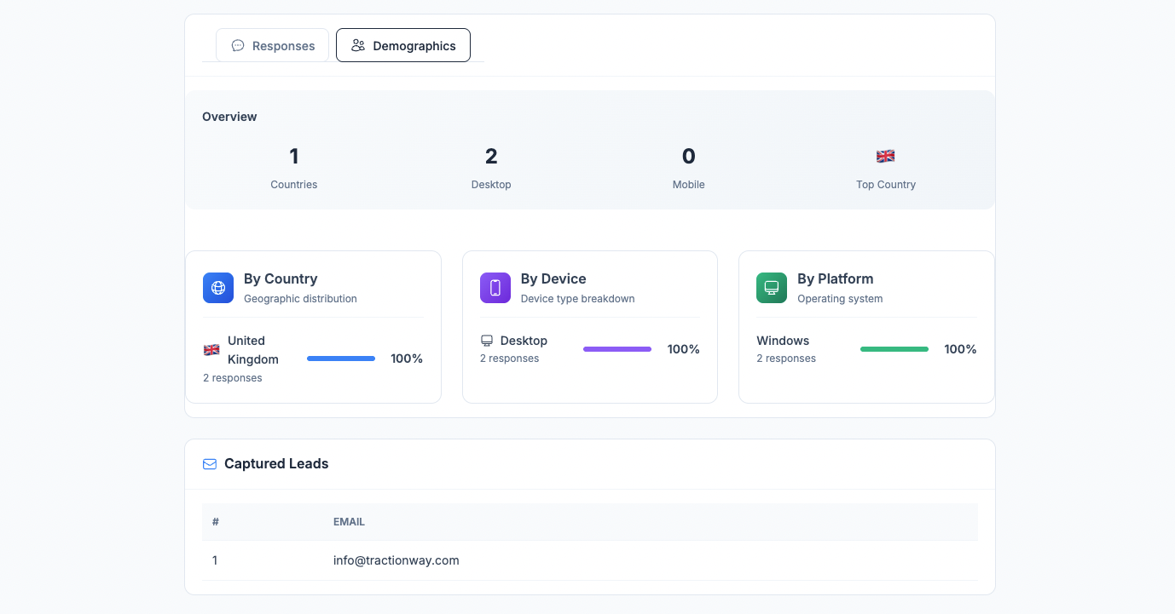Select the Demographics tab
The height and width of the screenshot is (614, 1175).
(402, 45)
